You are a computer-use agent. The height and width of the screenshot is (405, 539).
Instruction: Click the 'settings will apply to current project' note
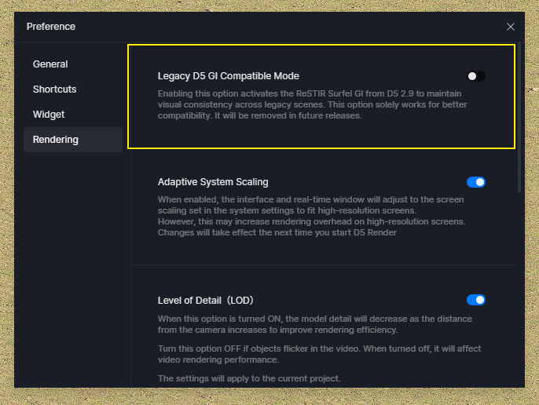point(249,378)
